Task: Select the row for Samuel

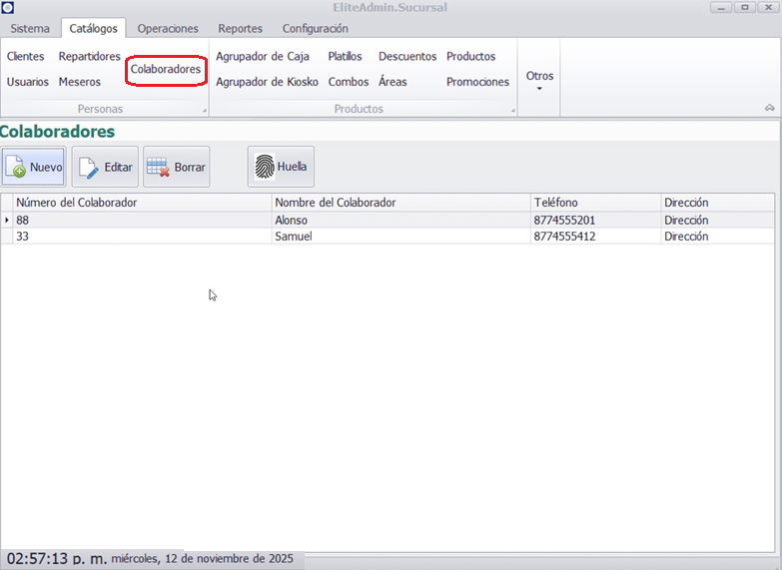Action: 291,237
